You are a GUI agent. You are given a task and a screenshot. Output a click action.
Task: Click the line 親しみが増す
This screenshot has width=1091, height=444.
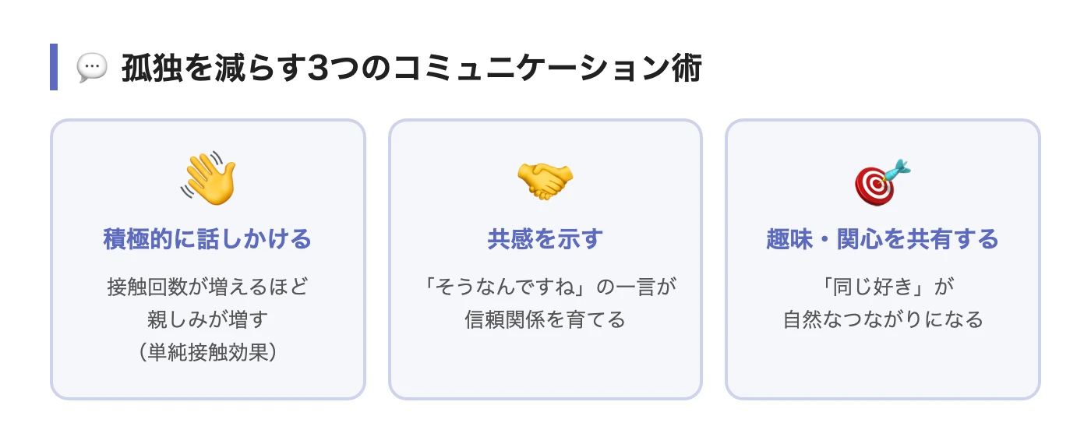(207, 319)
